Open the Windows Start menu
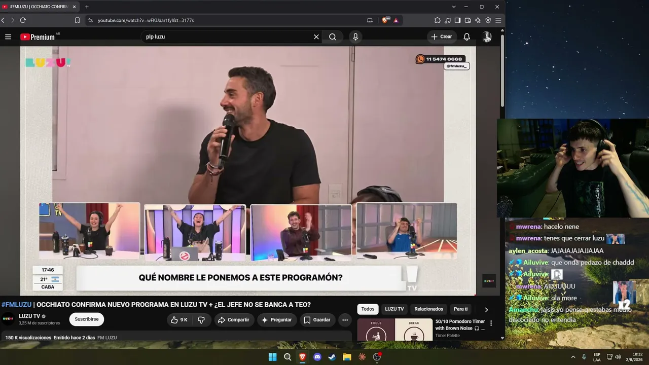This screenshot has width=649, height=365. point(272,357)
